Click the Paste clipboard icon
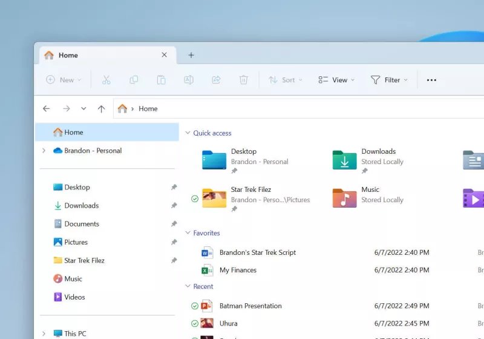The height and width of the screenshot is (339, 484). 161,80
